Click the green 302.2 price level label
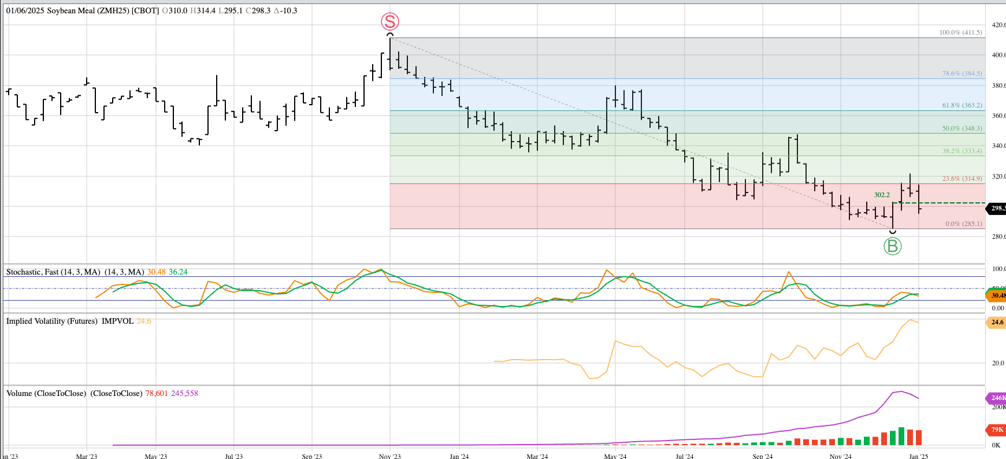This screenshot has width=1006, height=459. tap(882, 195)
